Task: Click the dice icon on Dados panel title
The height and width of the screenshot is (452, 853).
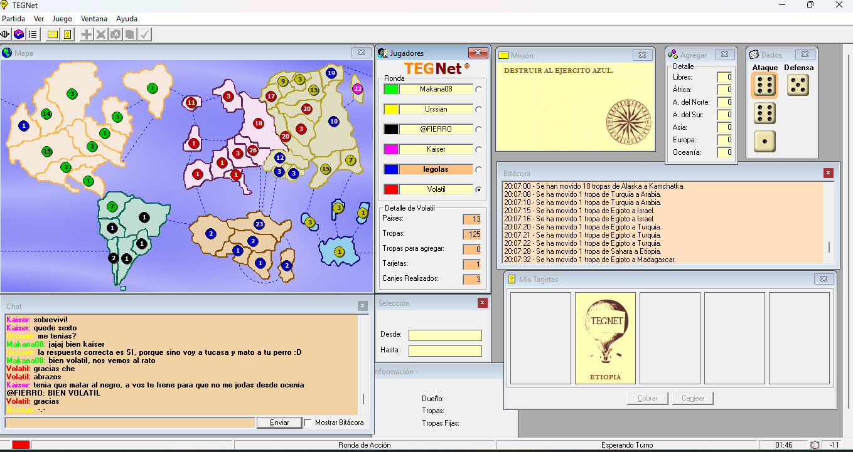Action: pos(754,55)
